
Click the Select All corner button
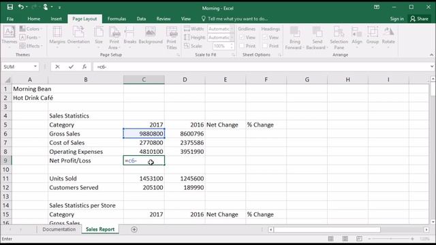(7, 80)
